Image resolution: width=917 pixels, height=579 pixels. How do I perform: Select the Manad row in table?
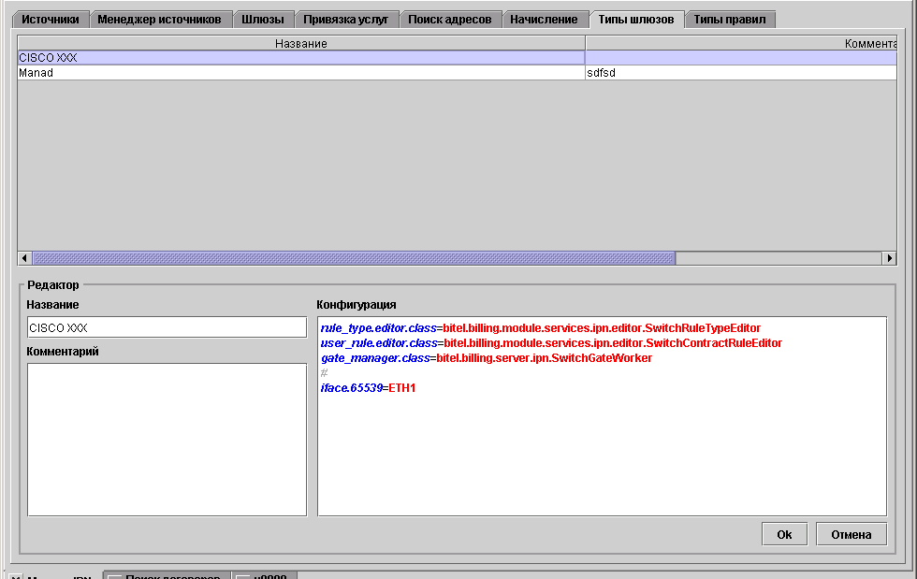300,73
